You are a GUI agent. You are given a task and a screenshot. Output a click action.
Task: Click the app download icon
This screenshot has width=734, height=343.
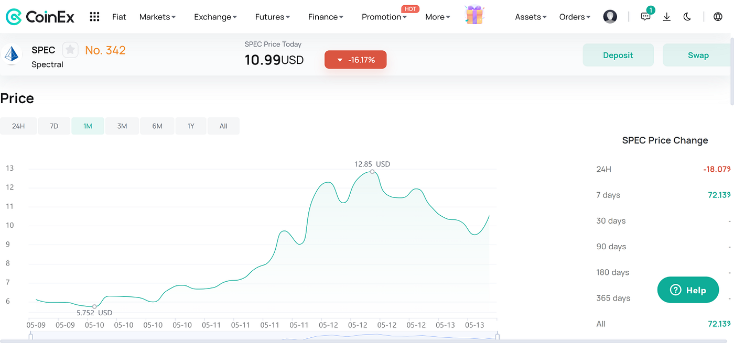[666, 16]
